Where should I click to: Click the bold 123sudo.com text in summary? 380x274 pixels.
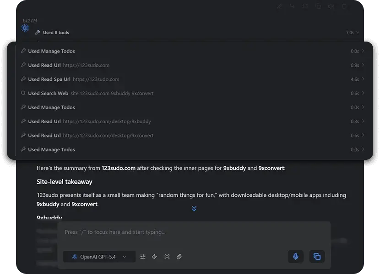(x=119, y=168)
